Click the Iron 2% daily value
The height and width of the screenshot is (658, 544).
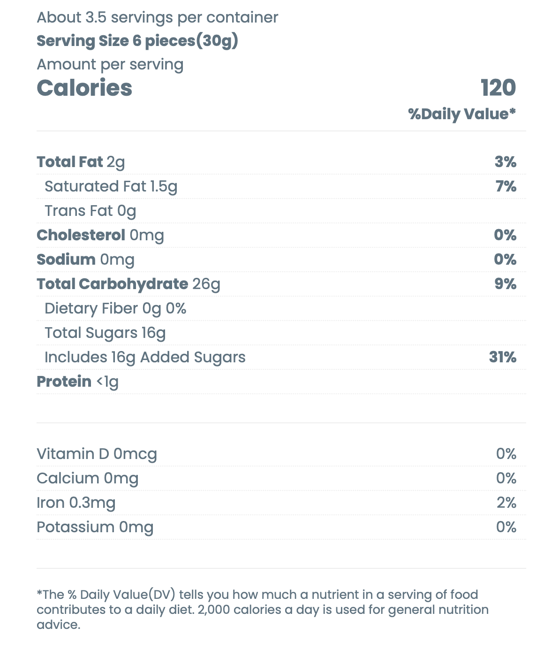click(506, 503)
